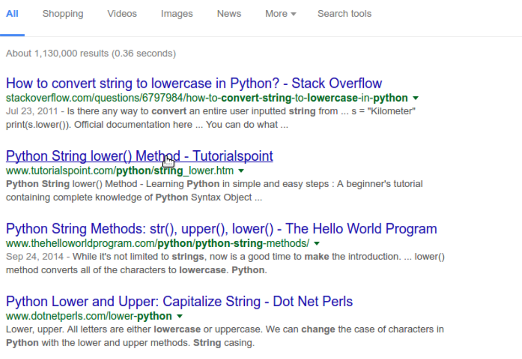Expand options arrow beside Tutorialspoint URL
This screenshot has height=359, width=522.
(x=241, y=170)
